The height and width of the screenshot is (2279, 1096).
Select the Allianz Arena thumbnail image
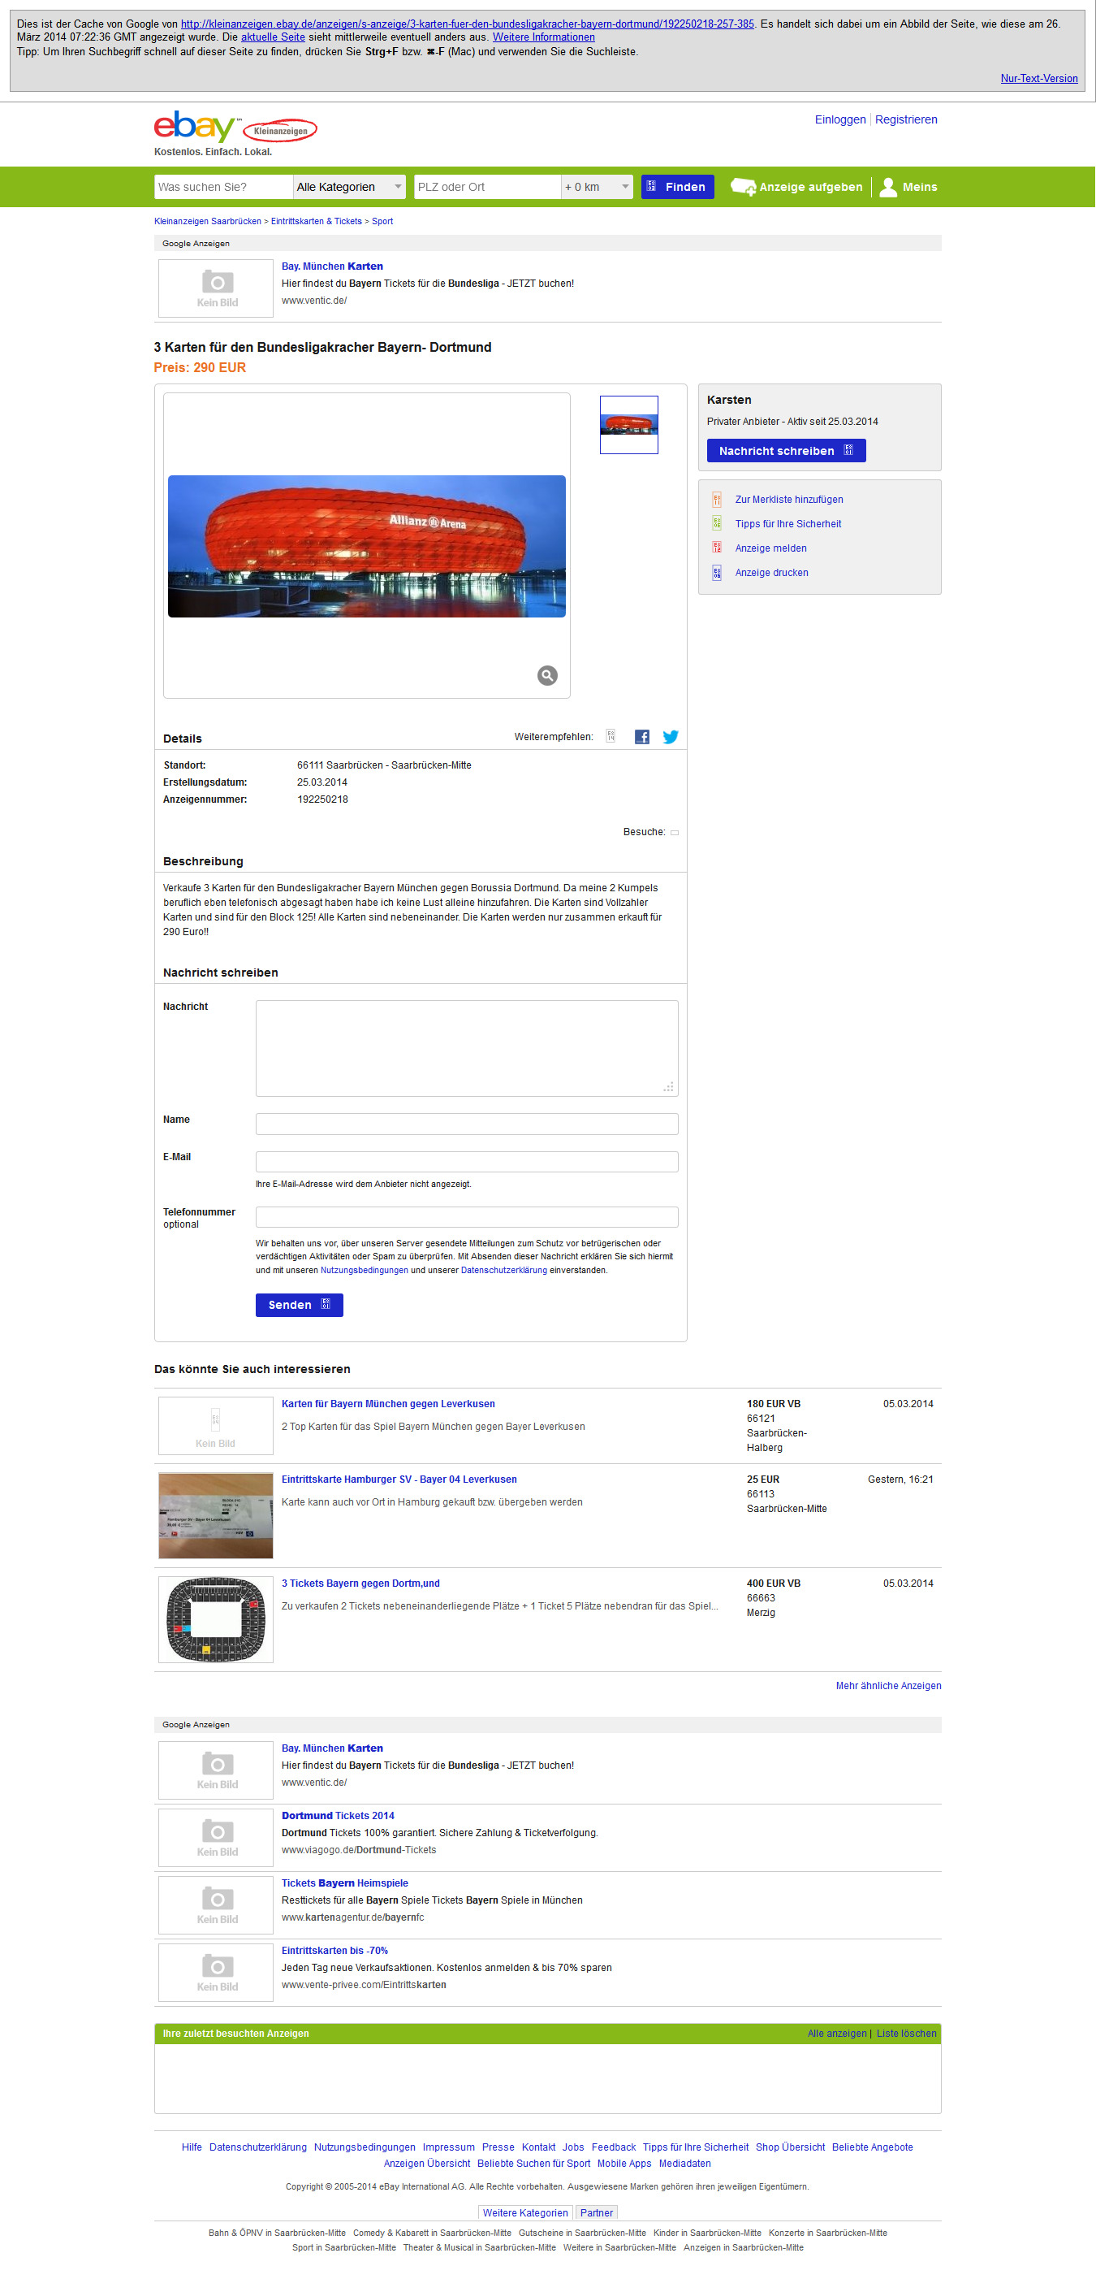(628, 425)
